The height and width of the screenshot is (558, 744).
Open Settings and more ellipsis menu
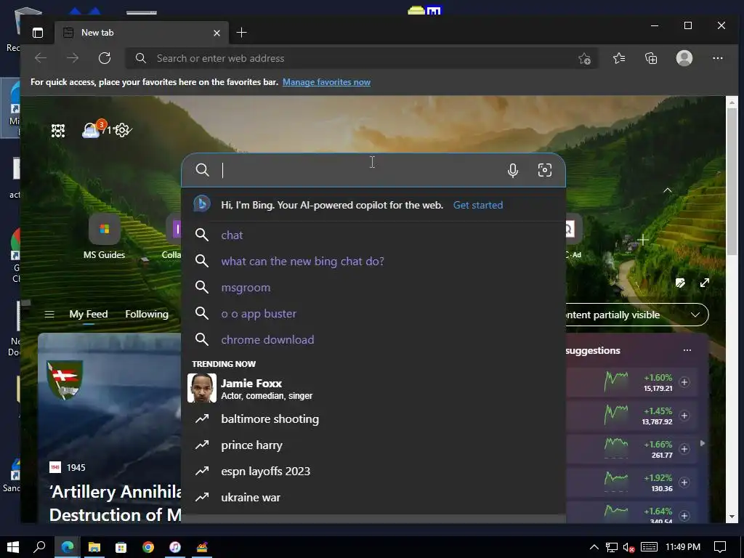pos(717,58)
